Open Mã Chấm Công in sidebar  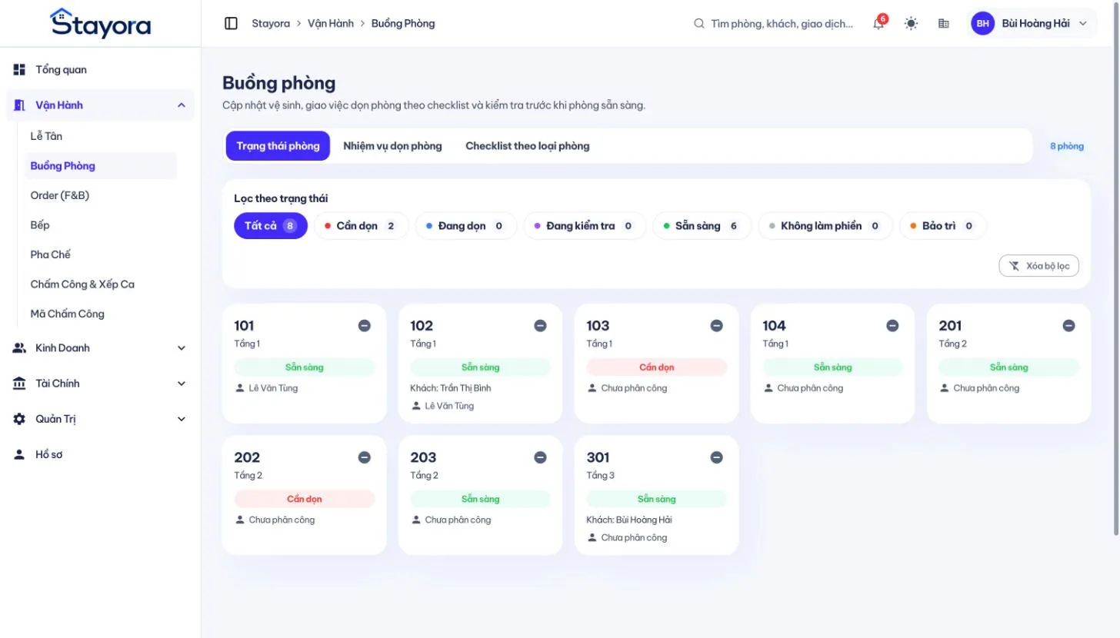(x=101, y=314)
